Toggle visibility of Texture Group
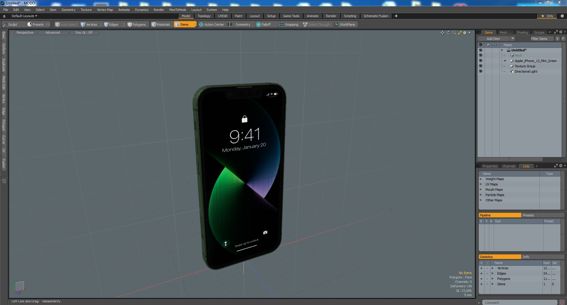This screenshot has width=567, height=305. (480, 66)
